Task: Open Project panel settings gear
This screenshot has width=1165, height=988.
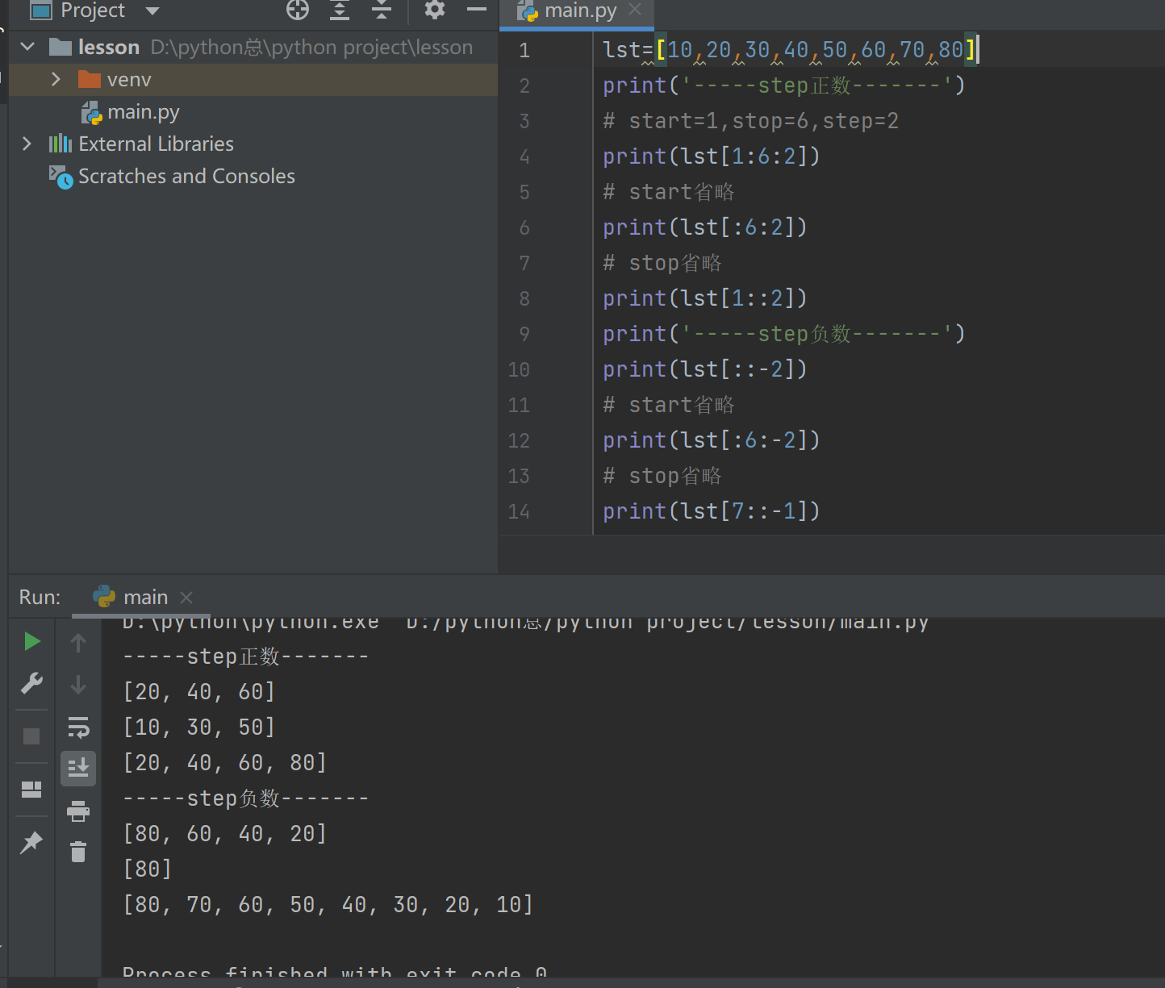Action: [435, 10]
